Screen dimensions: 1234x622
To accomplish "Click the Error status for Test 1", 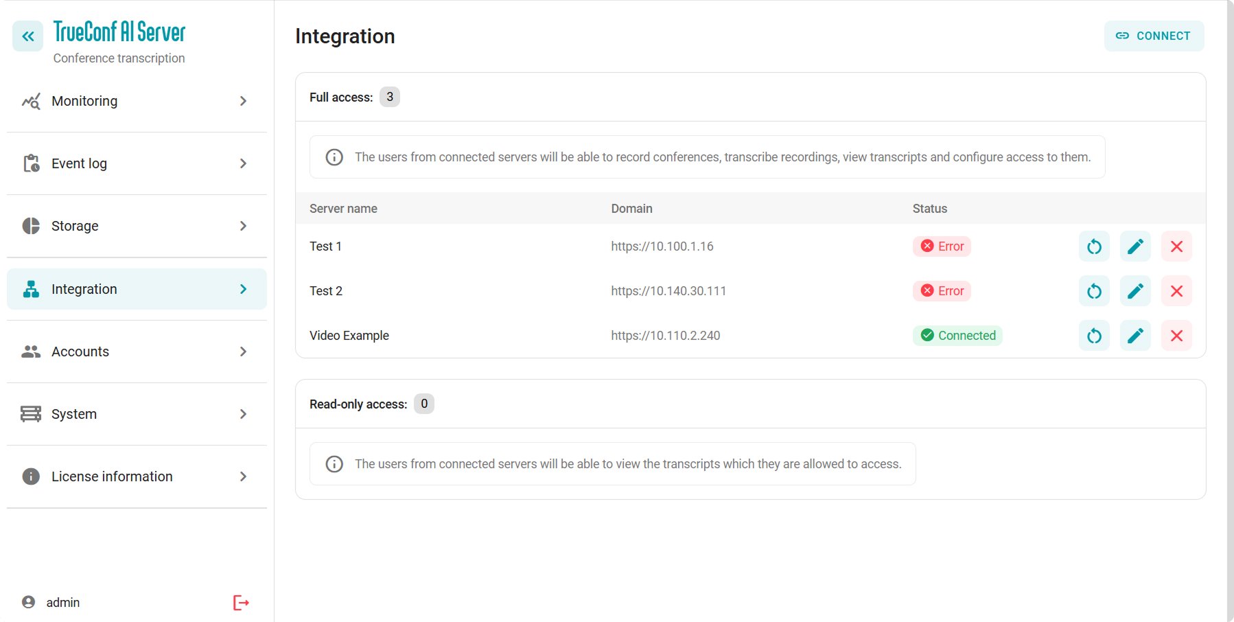I will 942,246.
